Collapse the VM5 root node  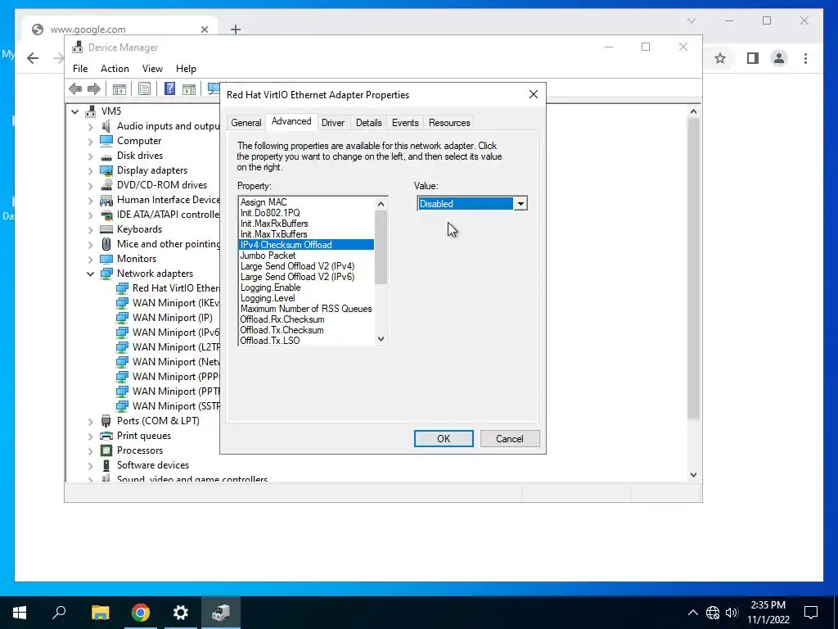[75, 111]
